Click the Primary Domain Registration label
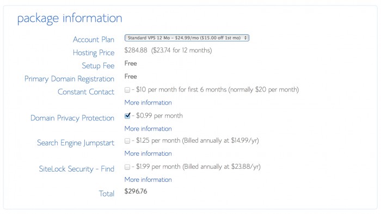 [x=69, y=79]
